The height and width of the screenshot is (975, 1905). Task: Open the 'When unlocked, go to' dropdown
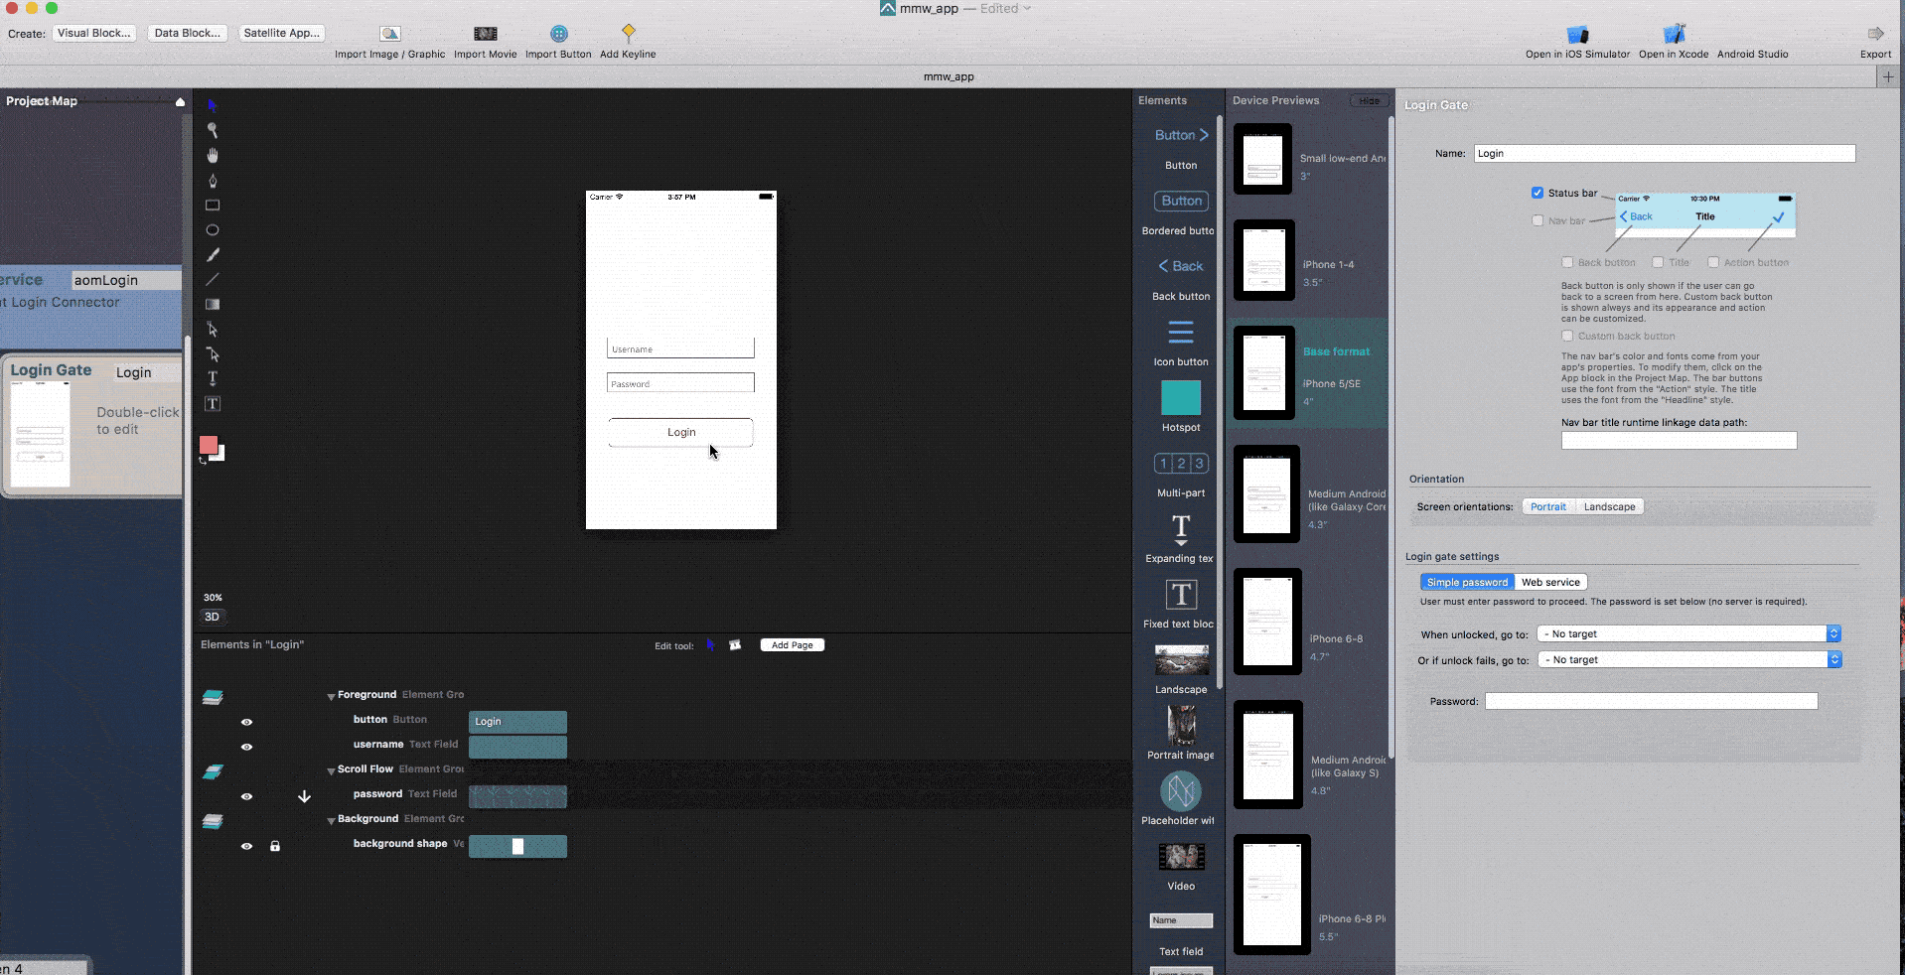click(1689, 633)
